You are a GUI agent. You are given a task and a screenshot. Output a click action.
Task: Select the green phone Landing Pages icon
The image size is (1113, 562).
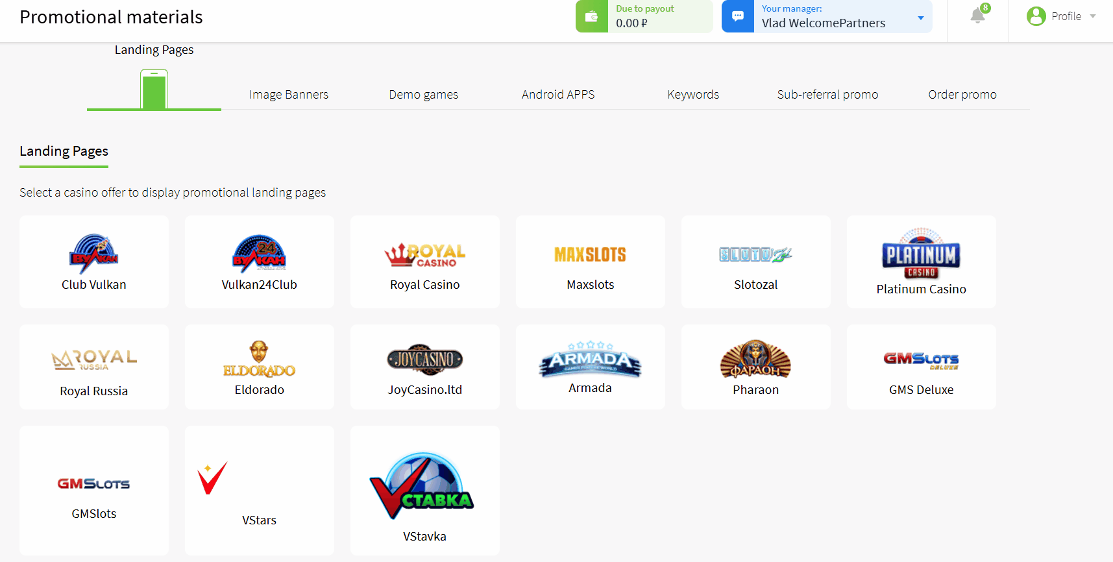154,90
